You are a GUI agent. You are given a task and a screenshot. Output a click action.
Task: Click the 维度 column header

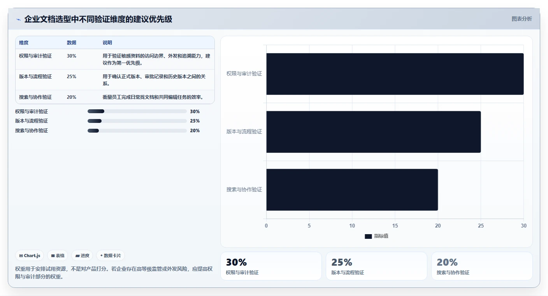[x=24, y=43]
